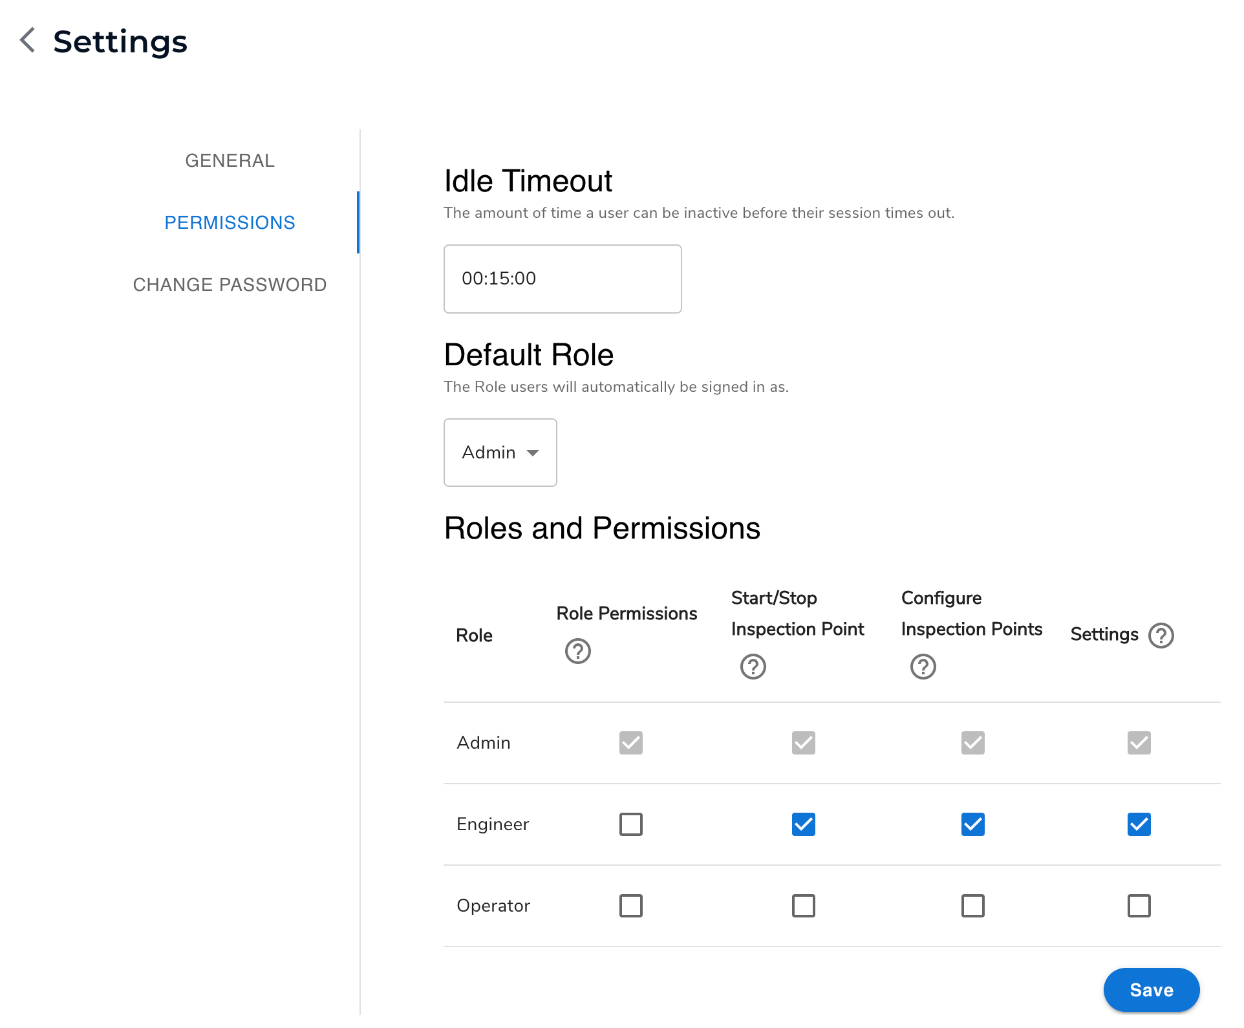The height and width of the screenshot is (1028, 1244).
Task: Enable Configure Inspection Points for Operator
Action: click(x=972, y=905)
